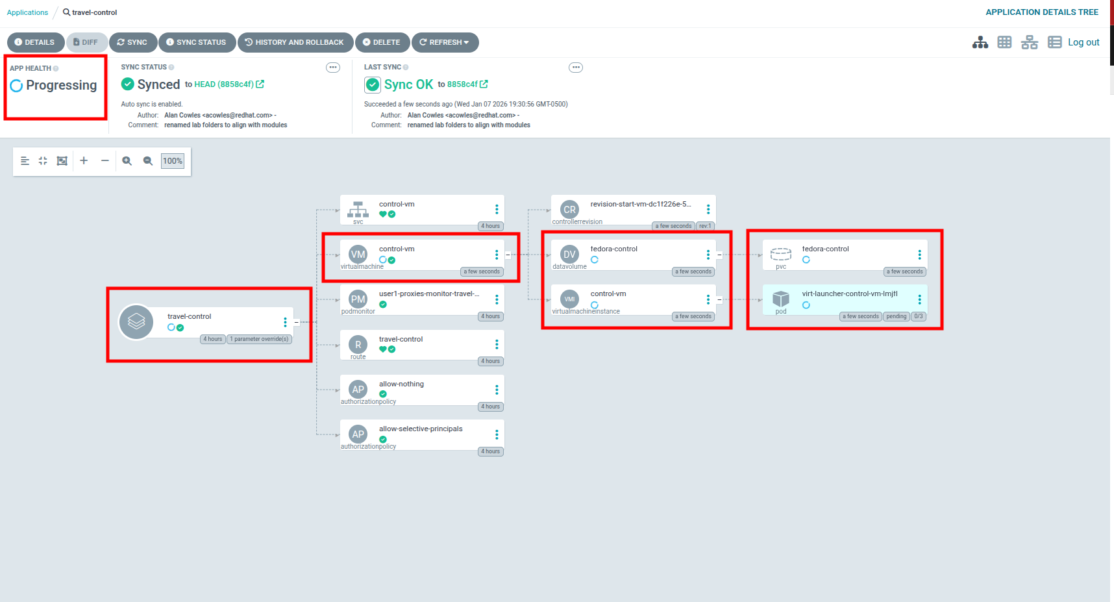Viewport: 1114px width, 602px height.
Task: Click the History and Rollback button
Action: click(x=295, y=42)
